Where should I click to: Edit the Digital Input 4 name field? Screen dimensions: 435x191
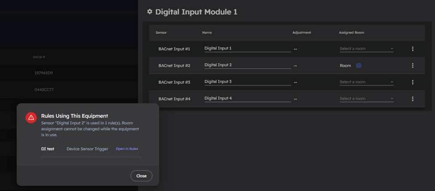(x=247, y=98)
